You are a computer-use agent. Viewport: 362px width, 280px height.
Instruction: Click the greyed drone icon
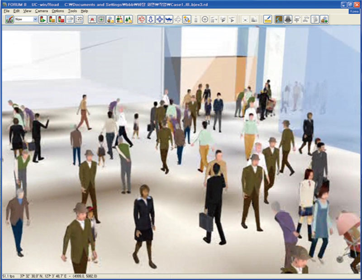(245, 19)
